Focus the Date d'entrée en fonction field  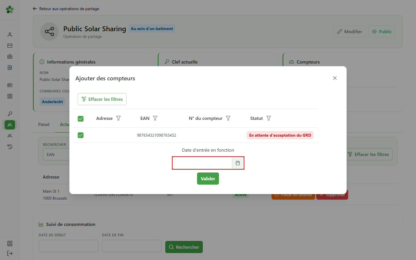(x=202, y=163)
